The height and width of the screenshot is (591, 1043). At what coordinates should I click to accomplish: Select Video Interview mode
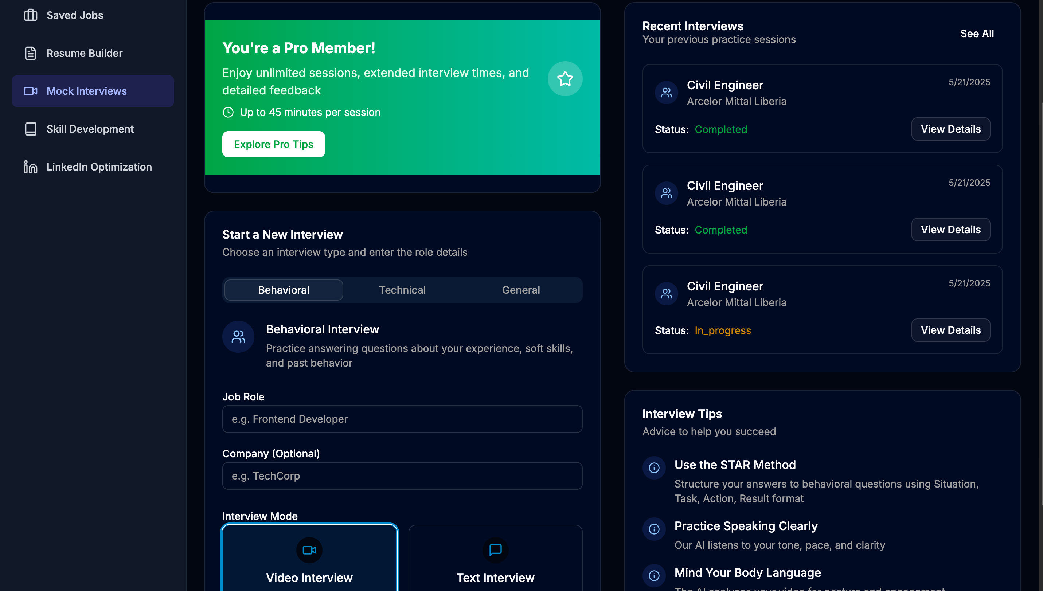(x=309, y=564)
